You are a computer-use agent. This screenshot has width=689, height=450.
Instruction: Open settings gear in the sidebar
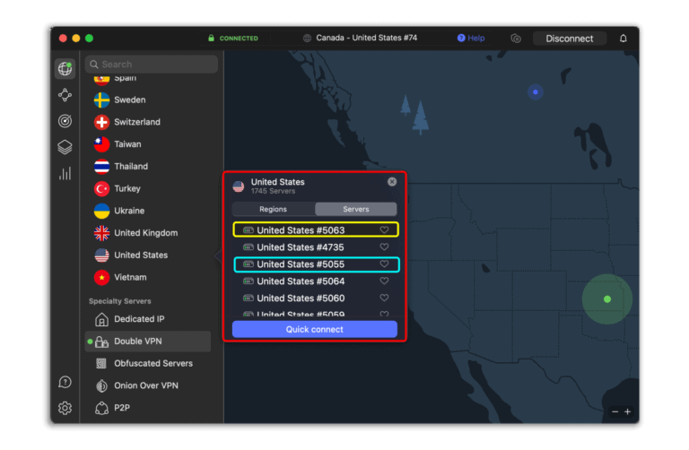65,408
